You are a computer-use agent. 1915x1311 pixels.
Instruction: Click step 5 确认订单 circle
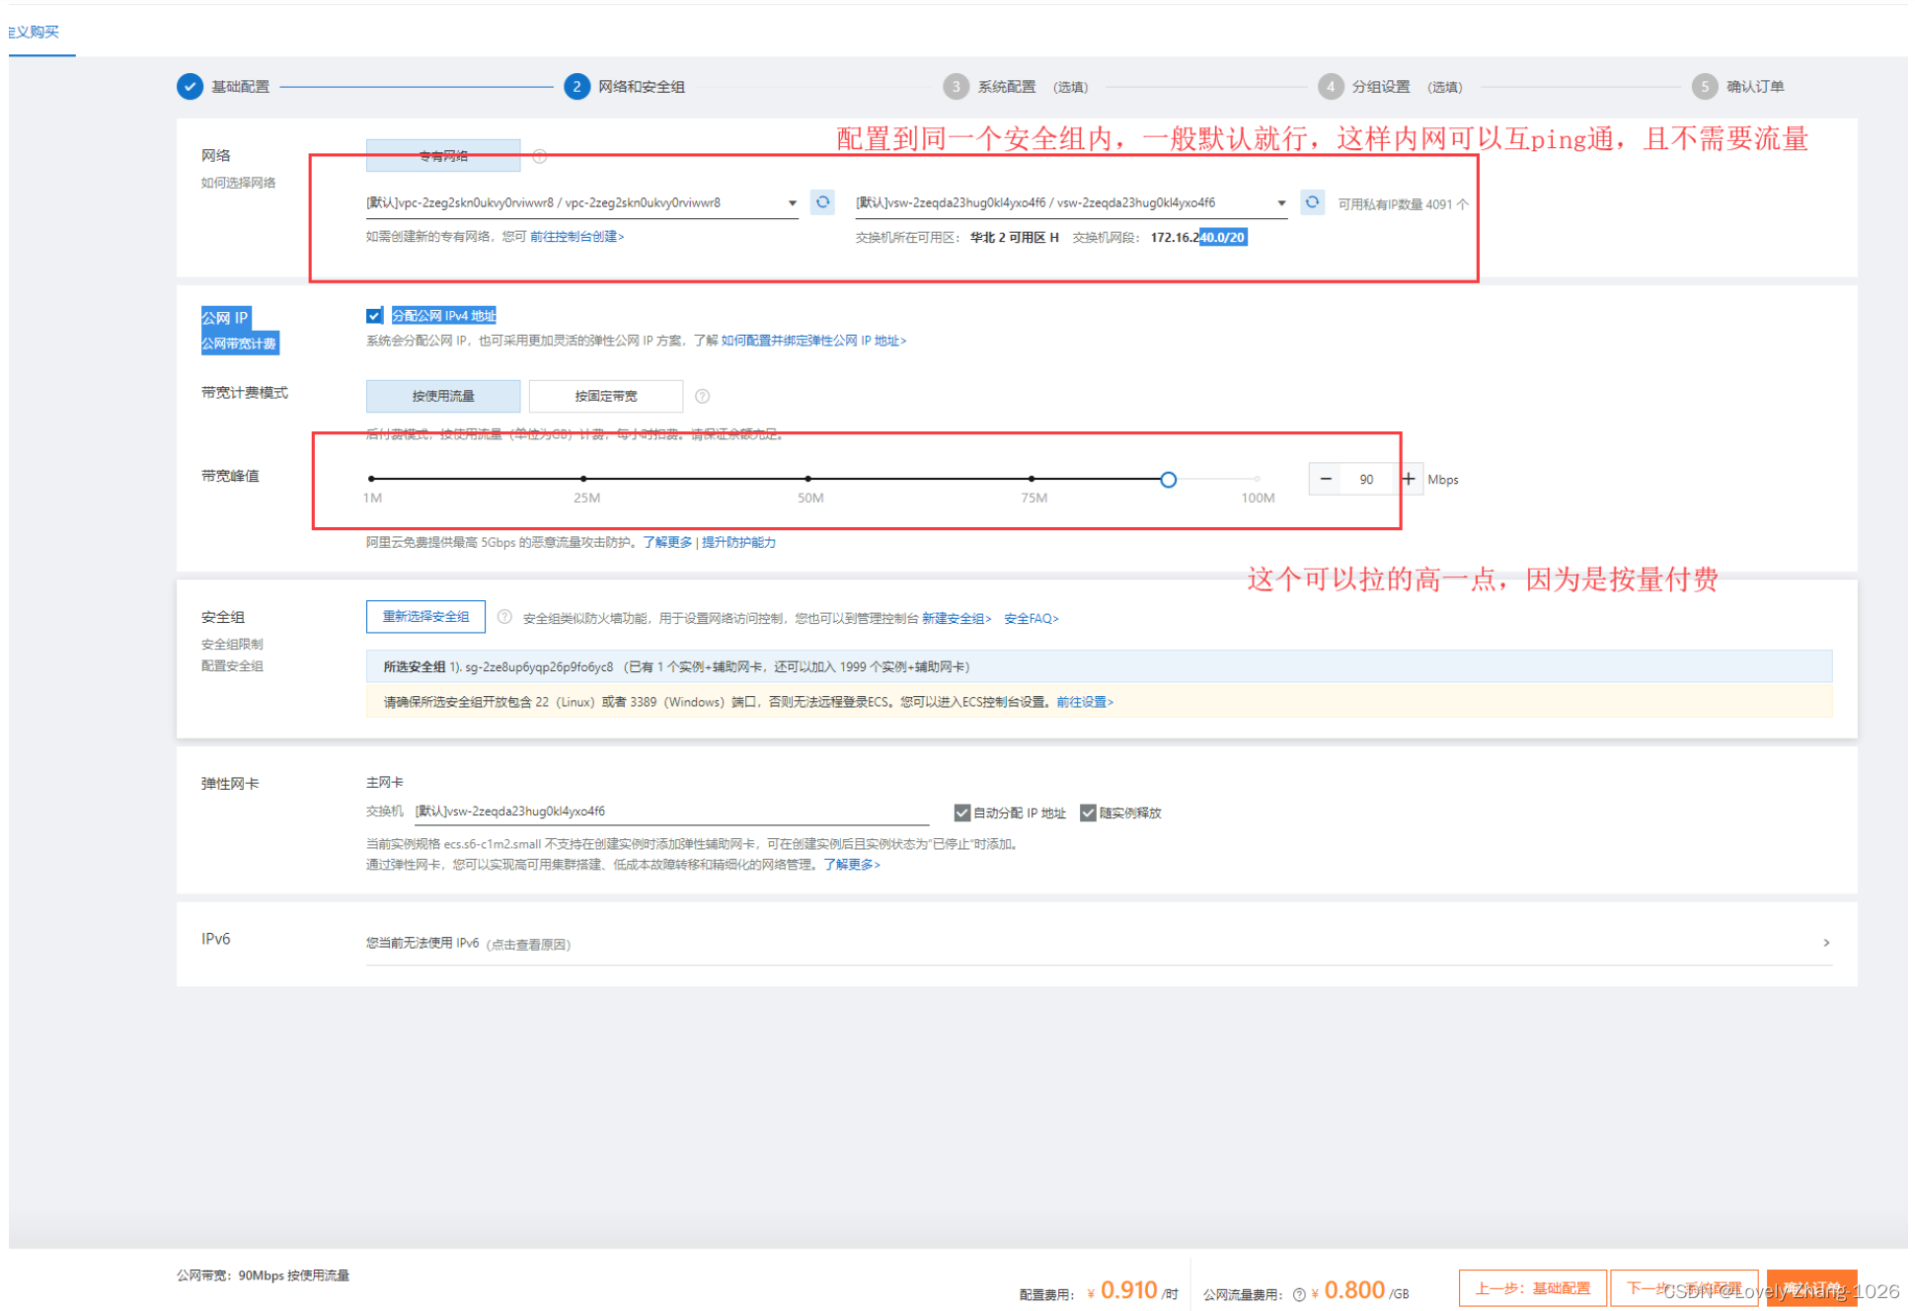(1705, 87)
